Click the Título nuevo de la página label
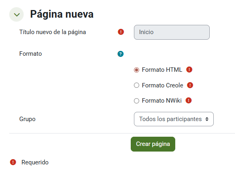Screen dimensions: 235x176 tap(53, 32)
